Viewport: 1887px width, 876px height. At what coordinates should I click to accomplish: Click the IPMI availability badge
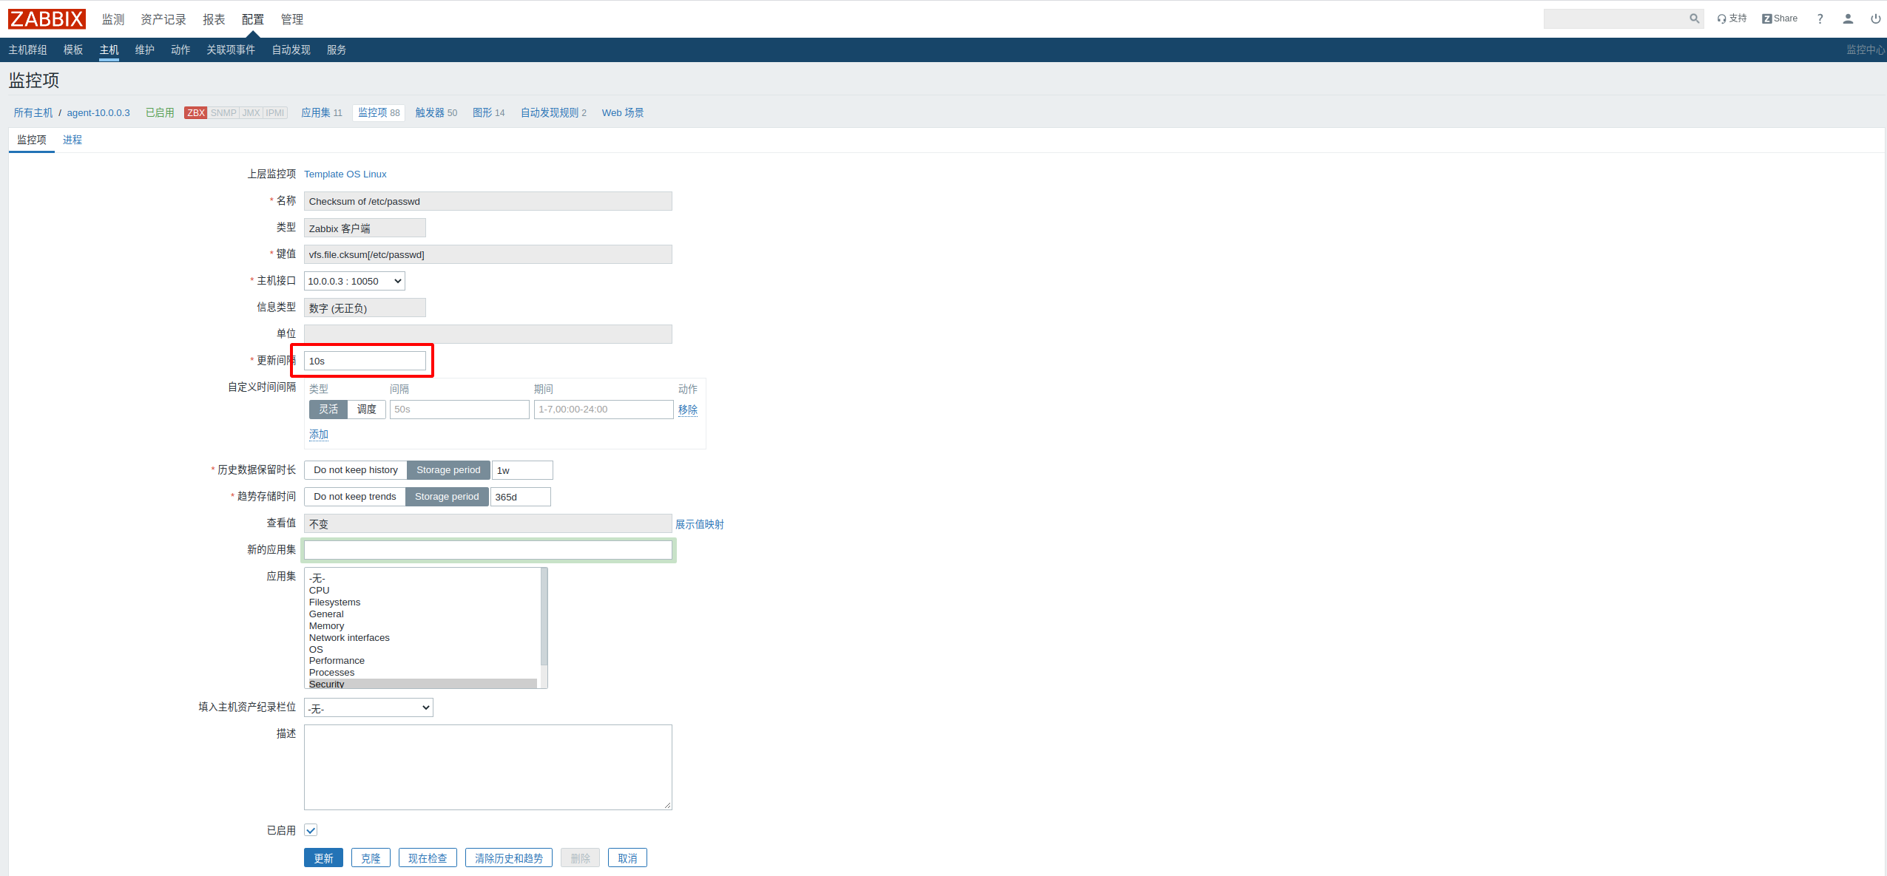click(275, 112)
